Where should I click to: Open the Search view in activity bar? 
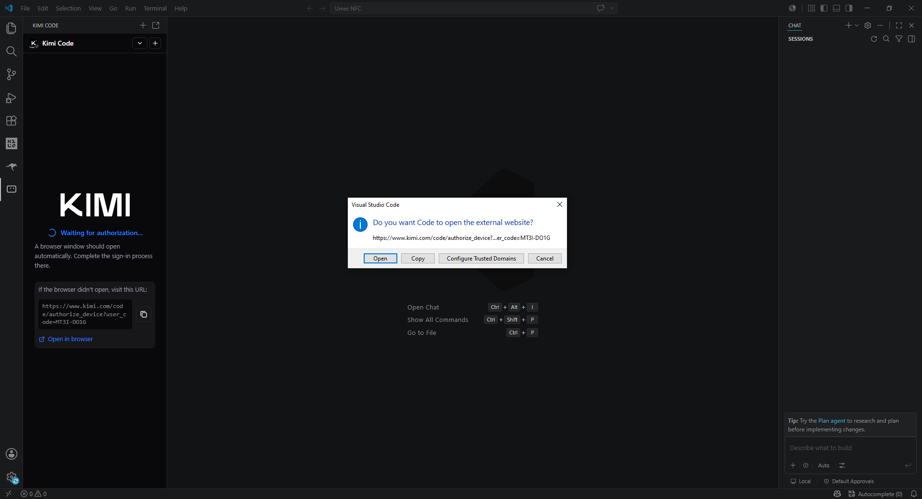11,51
